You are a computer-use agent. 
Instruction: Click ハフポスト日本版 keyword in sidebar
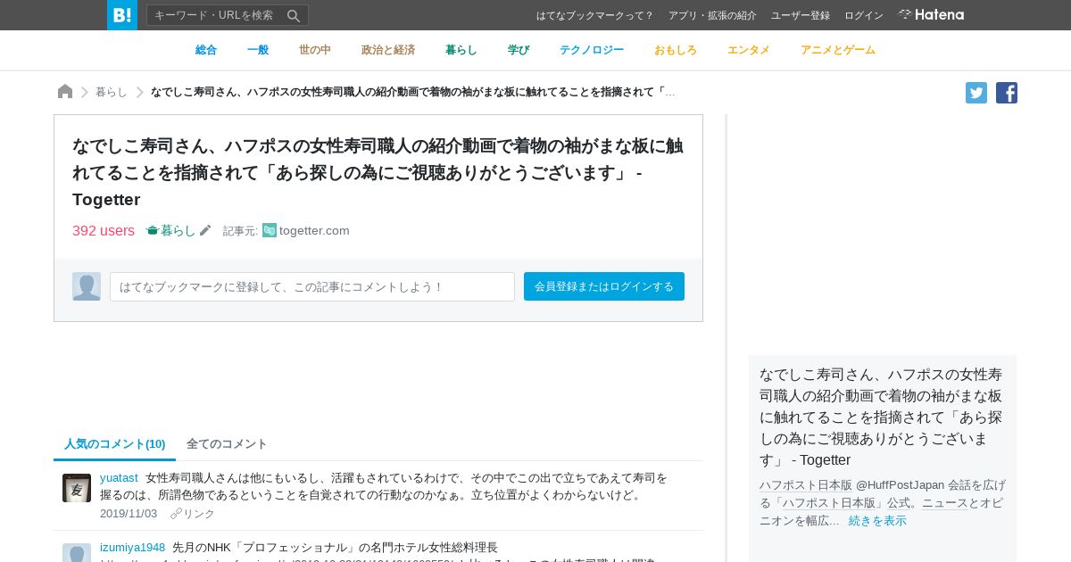[806, 485]
